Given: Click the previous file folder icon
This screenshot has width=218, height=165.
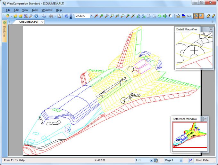Looking at the screenshot, I should click(x=15, y=16).
